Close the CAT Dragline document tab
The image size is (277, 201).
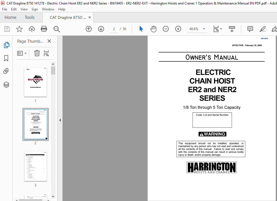pos(90,17)
